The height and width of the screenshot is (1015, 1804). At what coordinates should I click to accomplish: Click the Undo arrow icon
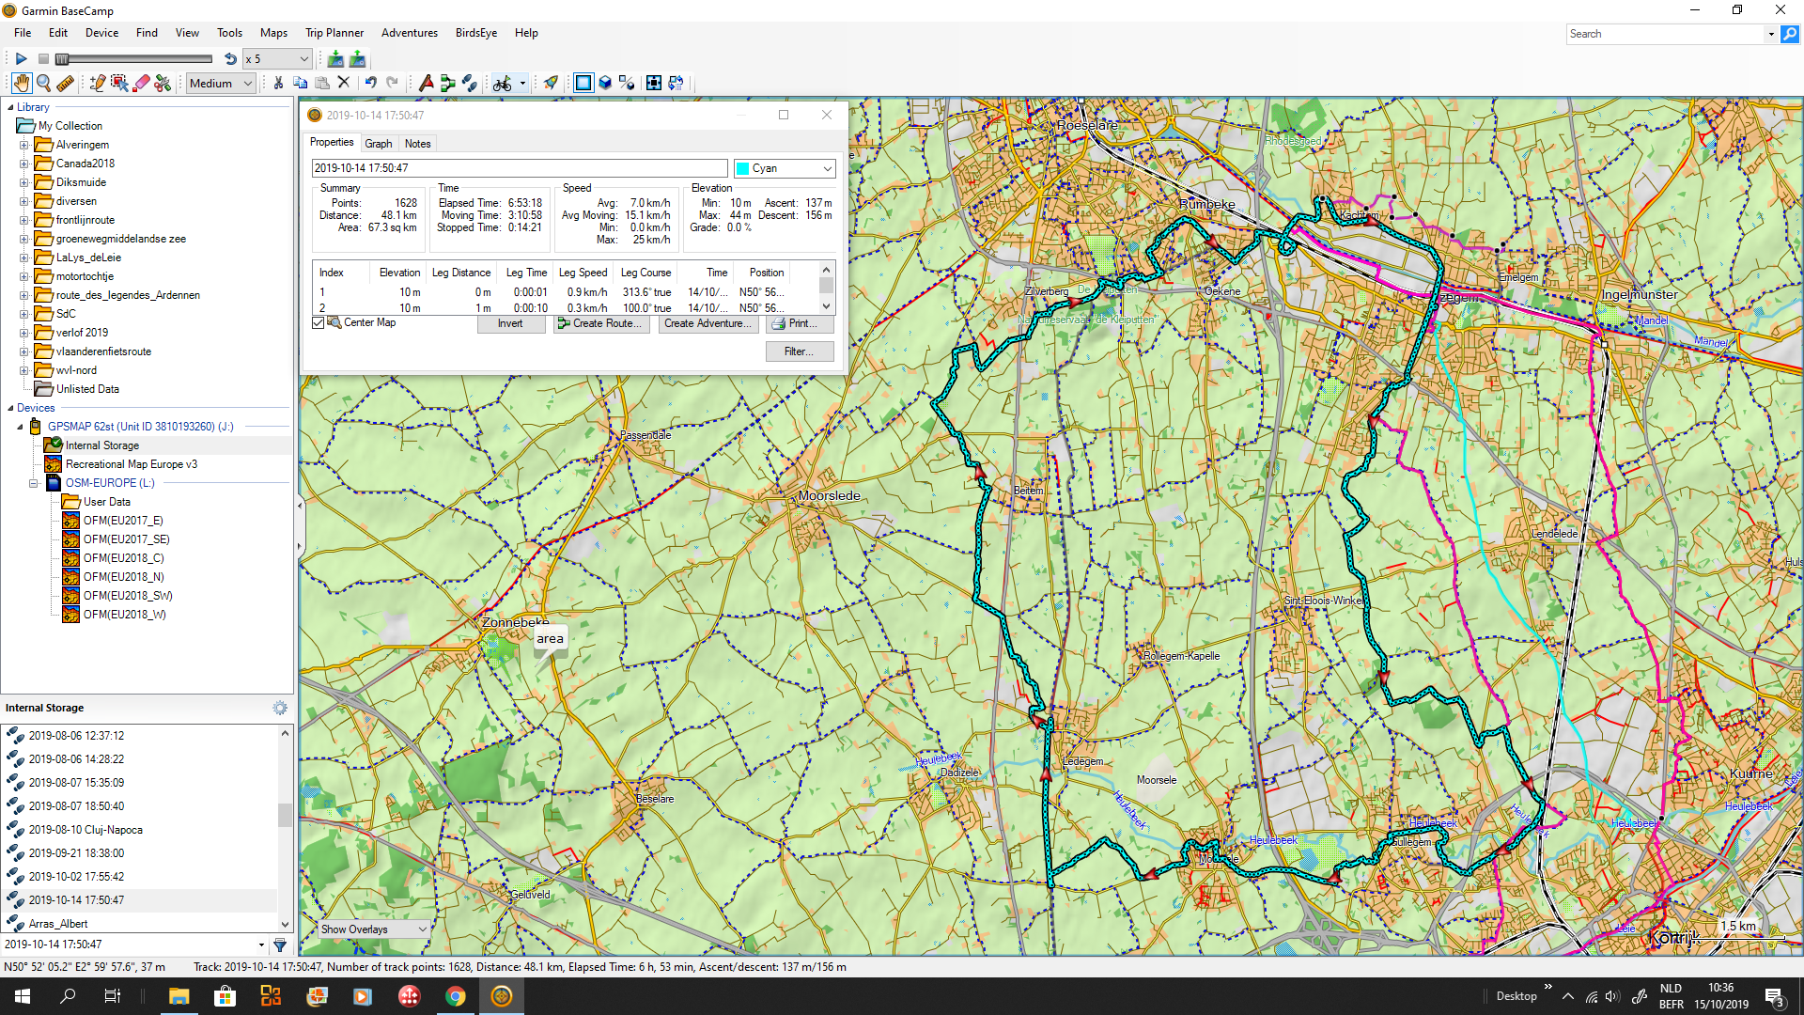[371, 83]
